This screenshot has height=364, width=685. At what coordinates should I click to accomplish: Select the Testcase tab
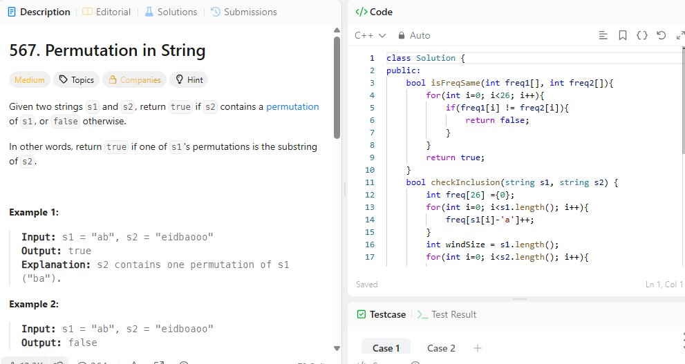pyautogui.click(x=381, y=314)
